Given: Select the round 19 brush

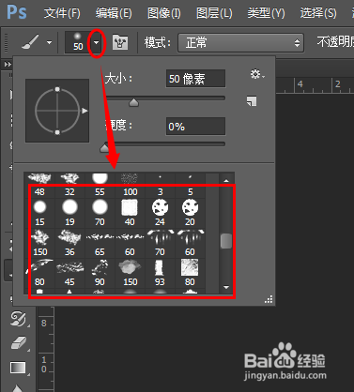Looking at the screenshot, I should (x=69, y=213).
